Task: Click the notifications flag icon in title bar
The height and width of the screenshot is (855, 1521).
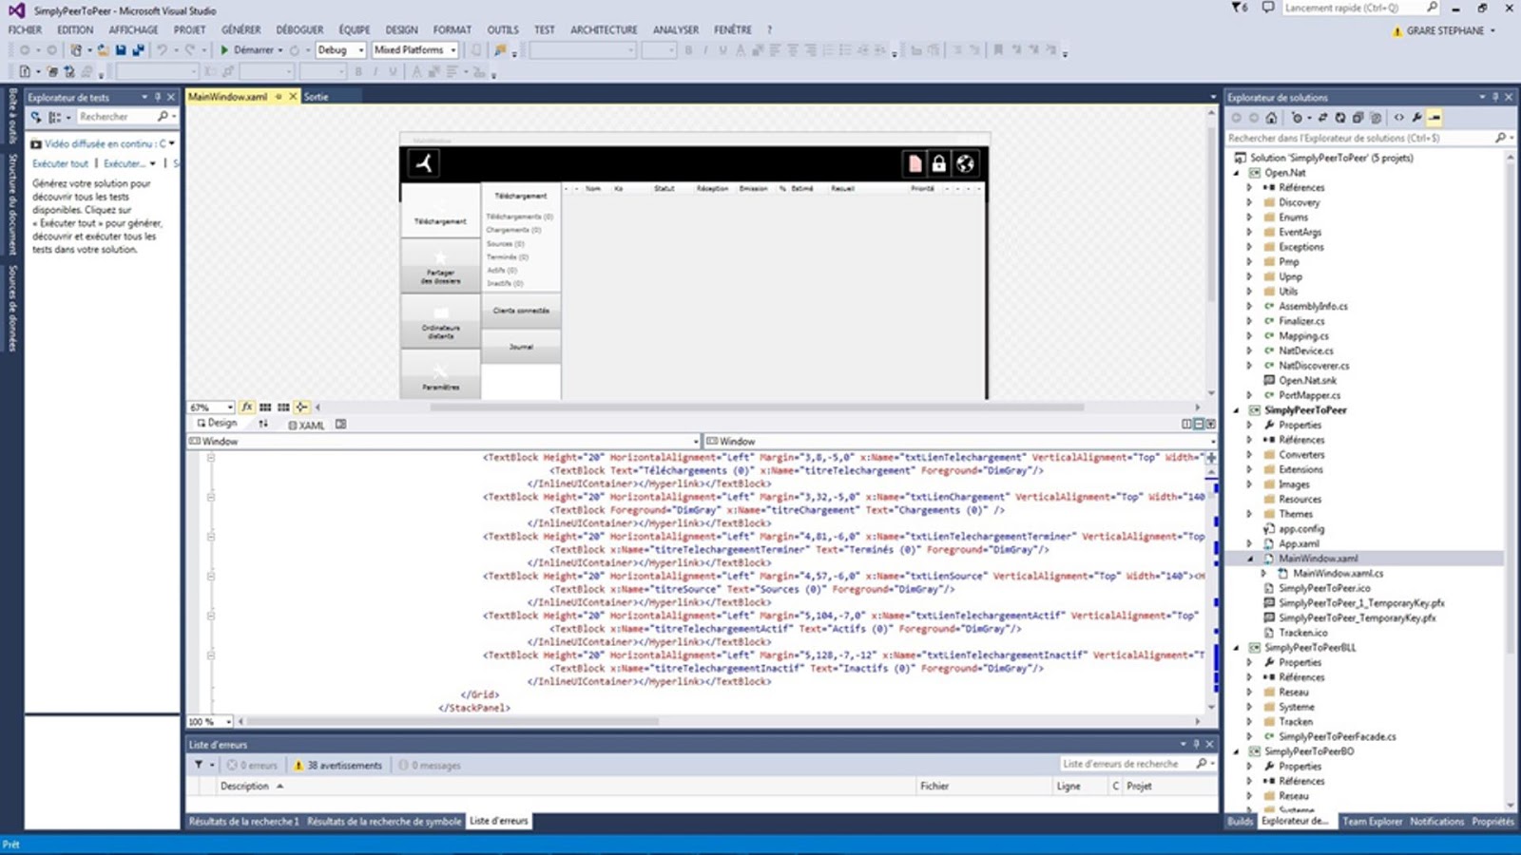Action: [1239, 8]
